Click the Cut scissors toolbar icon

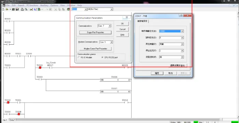click(56, 9)
